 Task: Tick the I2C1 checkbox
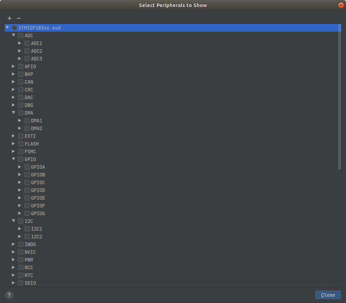click(x=27, y=229)
